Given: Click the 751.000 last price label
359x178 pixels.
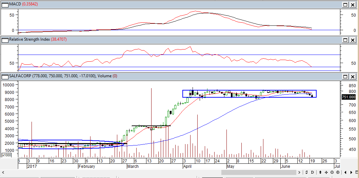Looking at the screenshot, I should [348, 97].
